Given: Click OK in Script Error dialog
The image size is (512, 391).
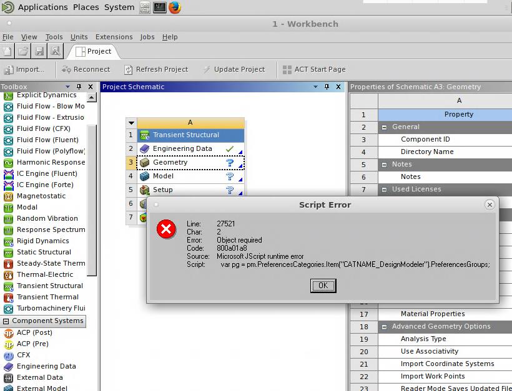Looking at the screenshot, I should [323, 286].
